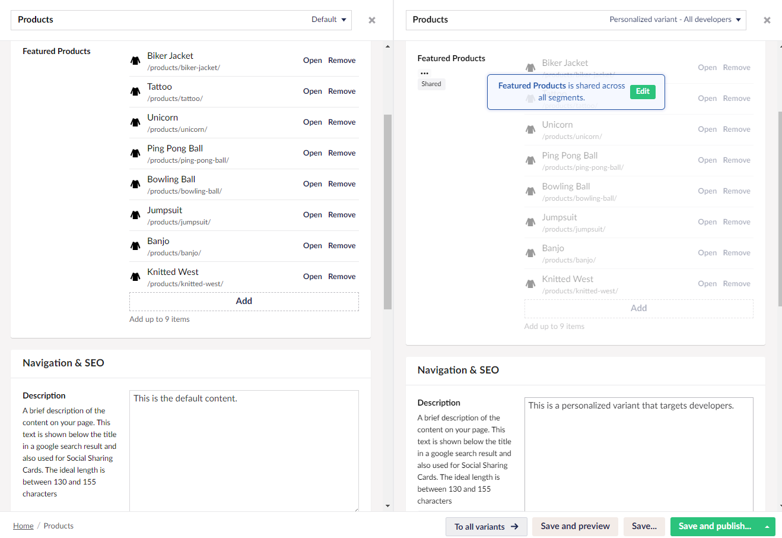Click the jacket icon beside Biker Jacket in left panel
The width and height of the screenshot is (782, 538).
pyautogui.click(x=135, y=61)
